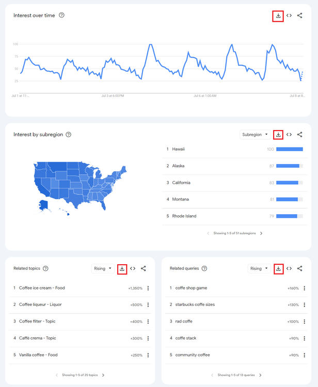Open embed code for Related queries
Image resolution: width=318 pixels, height=387 pixels.
(x=289, y=268)
